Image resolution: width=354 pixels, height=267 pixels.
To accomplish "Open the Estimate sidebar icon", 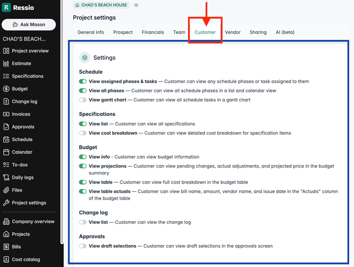I will [6, 63].
